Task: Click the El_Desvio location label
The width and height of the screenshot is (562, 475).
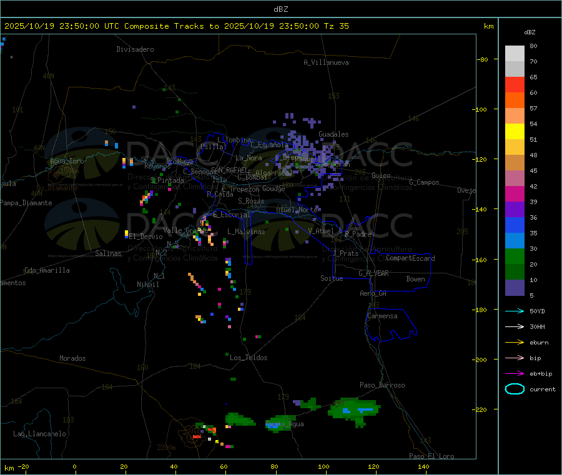Action: click(145, 237)
